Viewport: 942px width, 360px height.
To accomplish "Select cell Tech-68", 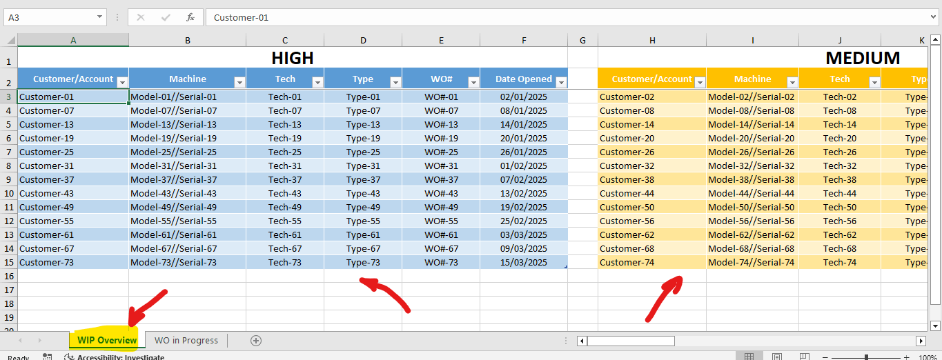I will pos(840,248).
